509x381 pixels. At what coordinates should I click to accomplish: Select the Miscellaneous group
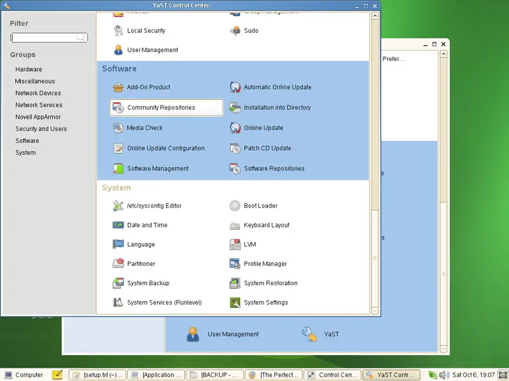click(x=35, y=81)
